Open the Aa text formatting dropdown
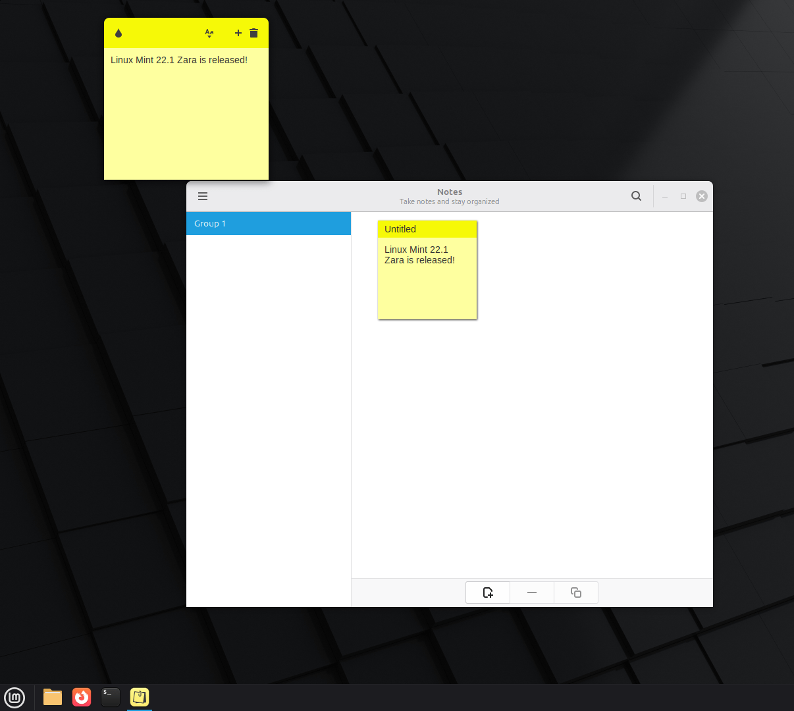Viewport: 794px width, 711px height. [x=209, y=33]
